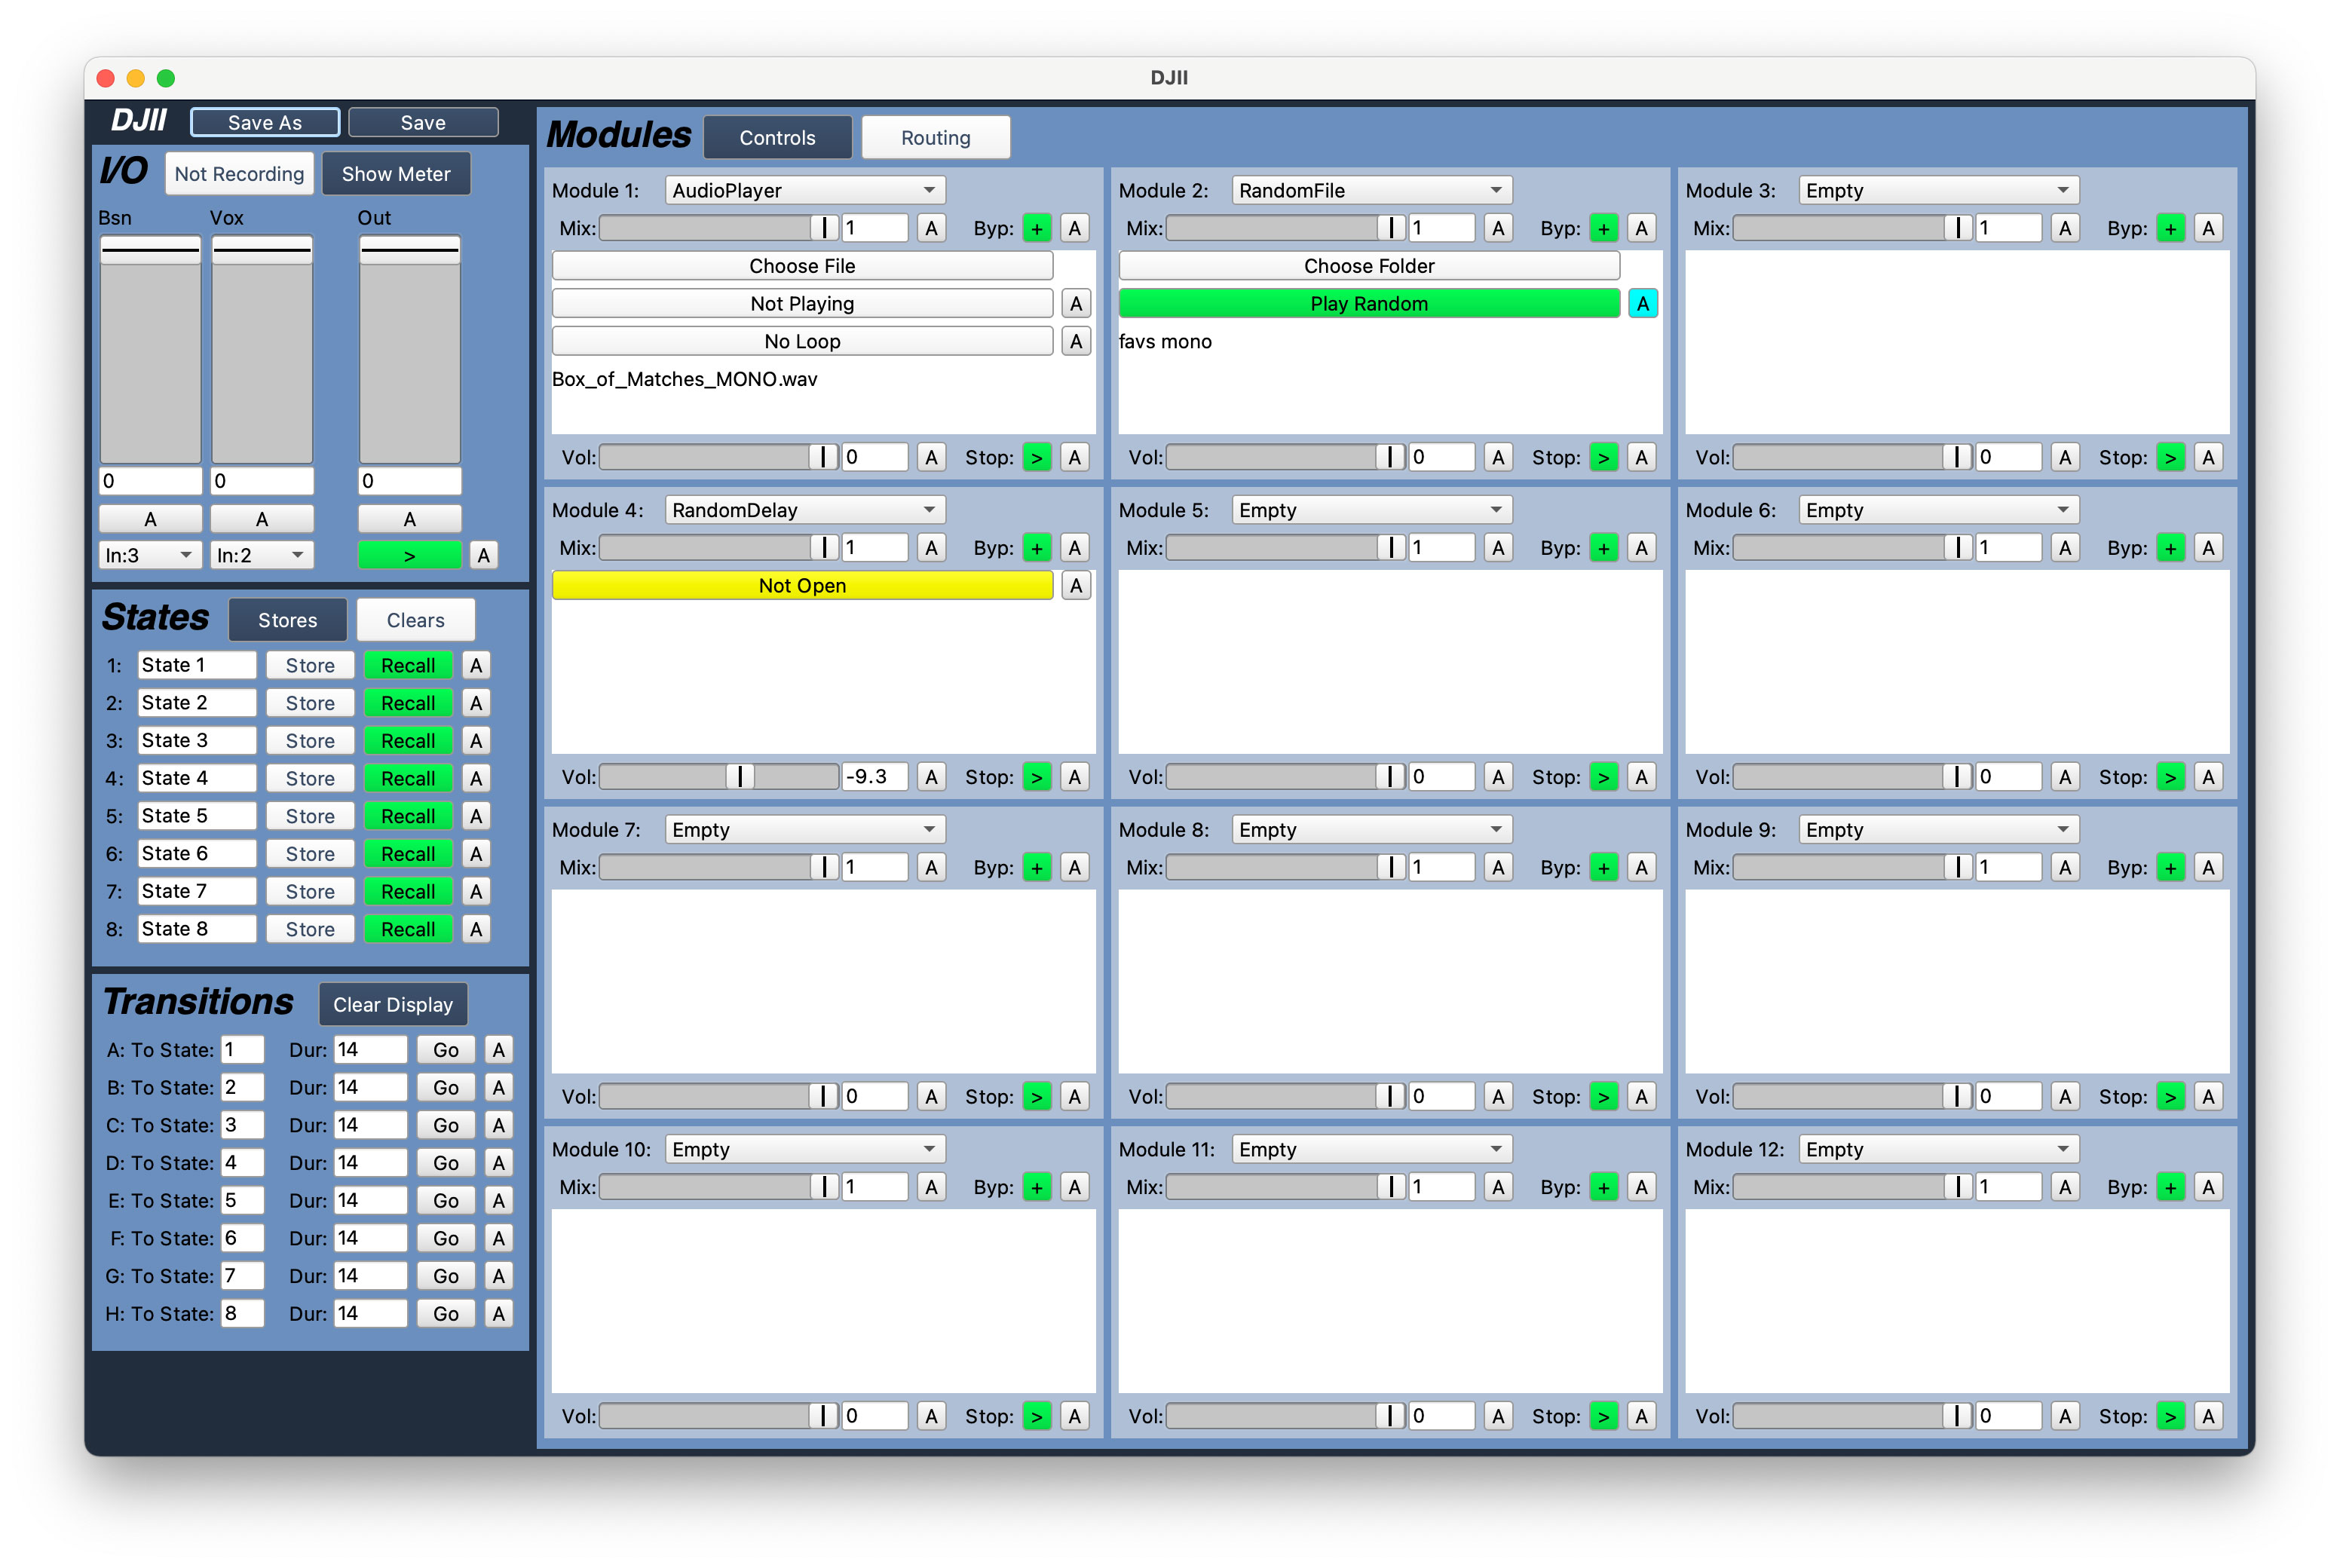The width and height of the screenshot is (2340, 1568).
Task: Click the cyan A button beside Play Random
Action: point(1641,303)
